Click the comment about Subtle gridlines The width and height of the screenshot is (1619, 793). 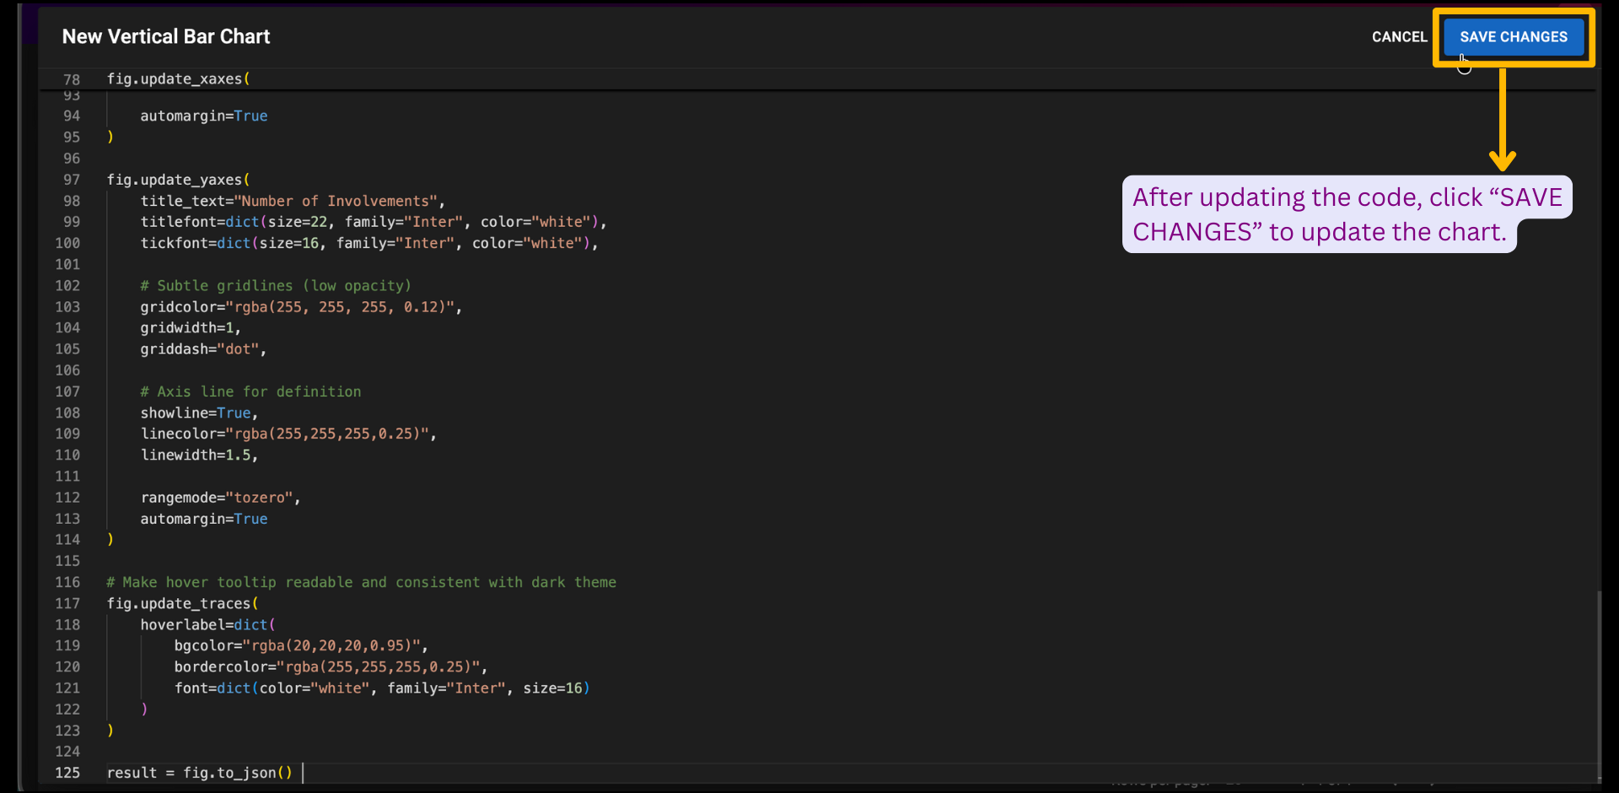[x=275, y=286]
